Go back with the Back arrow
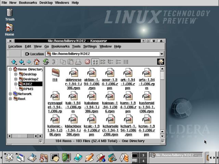 click(x=22, y=62)
